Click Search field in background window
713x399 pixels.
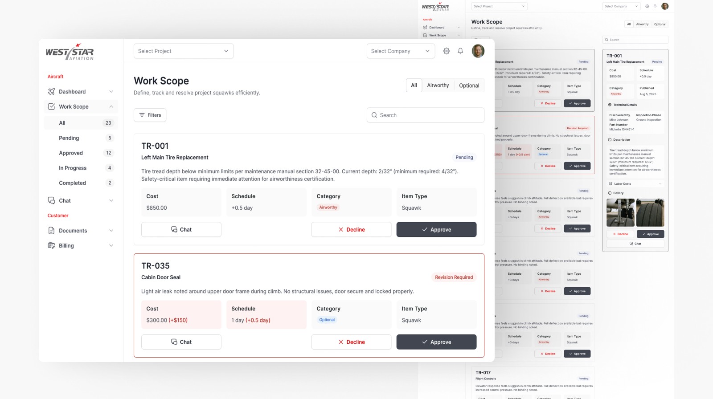(x=635, y=40)
